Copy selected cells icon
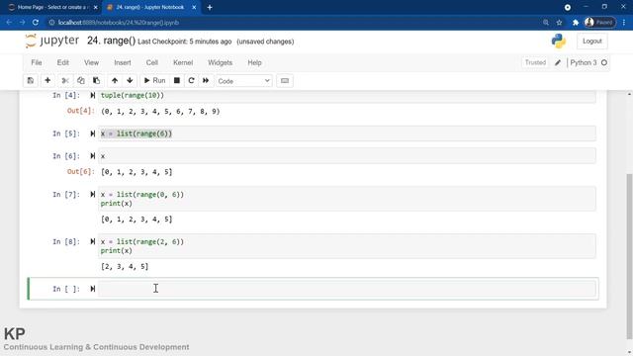 click(x=81, y=81)
